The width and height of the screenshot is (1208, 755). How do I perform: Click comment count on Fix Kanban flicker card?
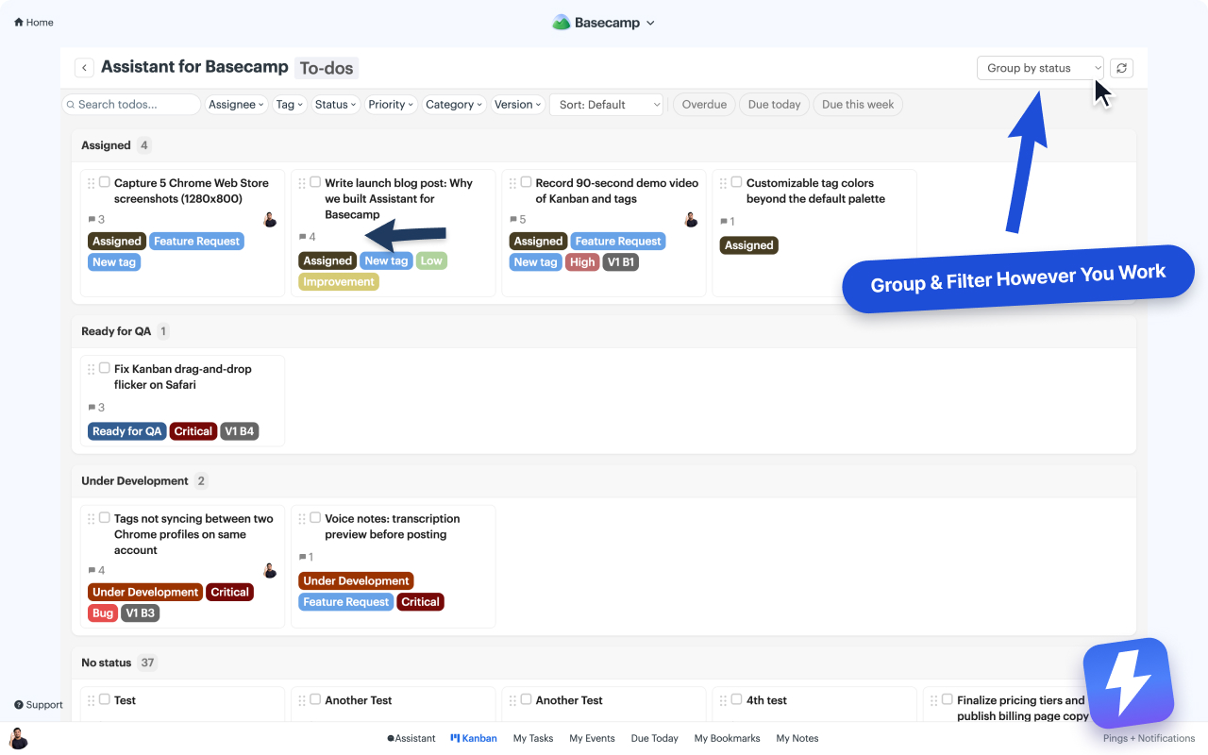(x=96, y=408)
